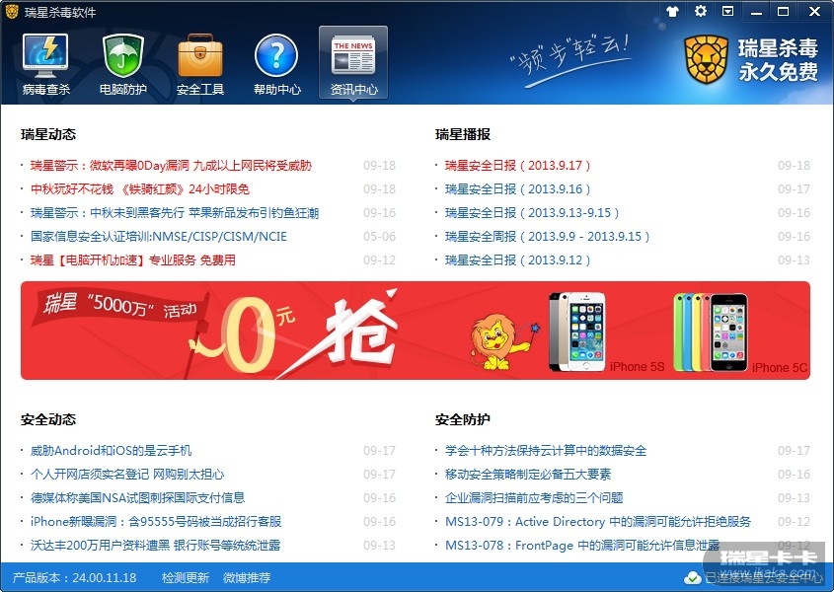Click the 瑞星播报 section heading
834x592 pixels.
tap(463, 134)
